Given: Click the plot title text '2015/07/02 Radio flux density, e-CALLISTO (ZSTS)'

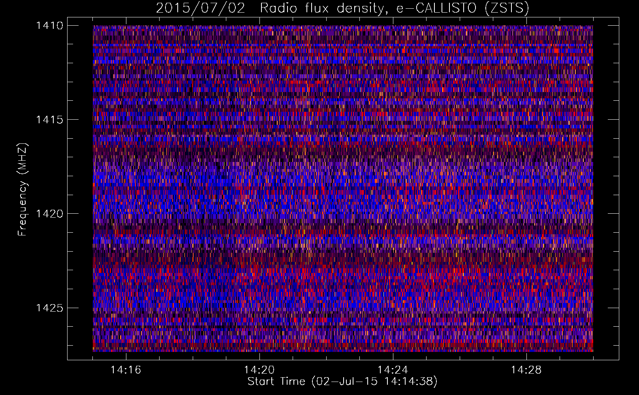Looking at the screenshot, I should tap(342, 8).
